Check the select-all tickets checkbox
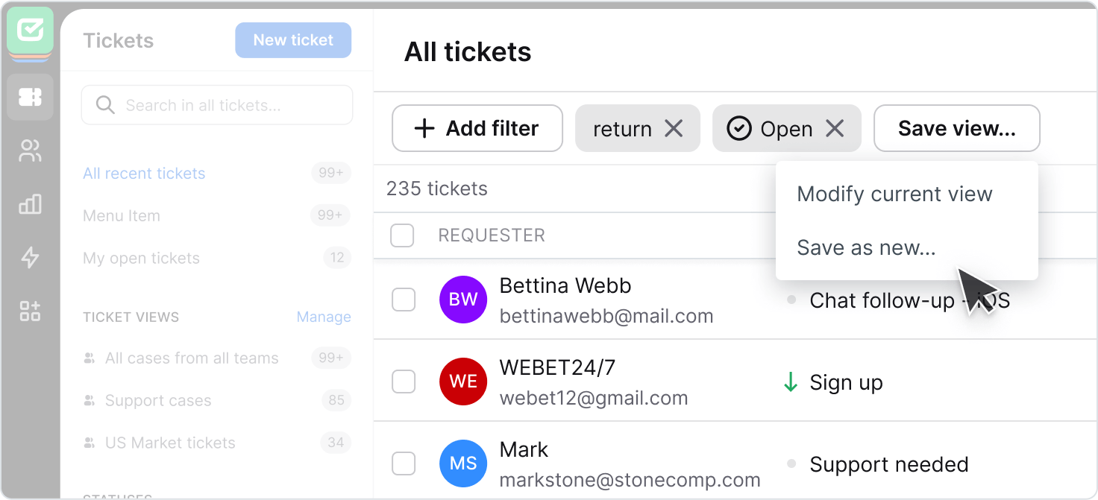 (402, 235)
